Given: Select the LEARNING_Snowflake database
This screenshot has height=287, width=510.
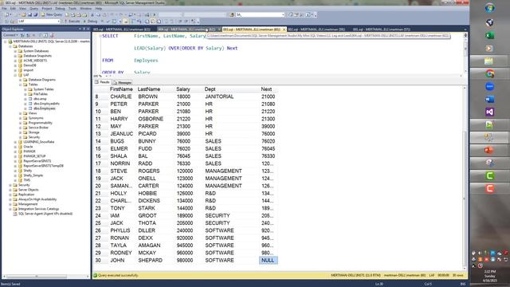Looking at the screenshot, I should click(39, 142).
